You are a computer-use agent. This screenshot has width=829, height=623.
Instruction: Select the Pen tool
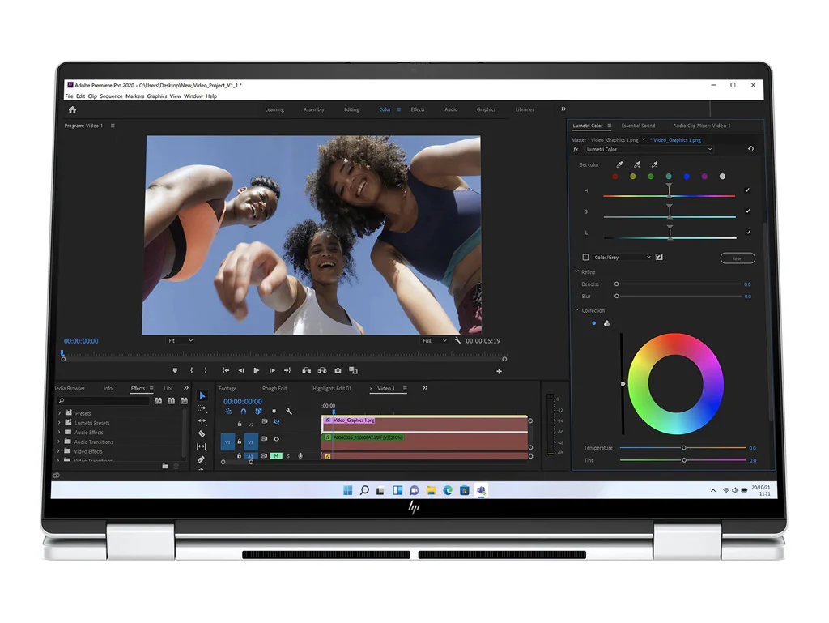(x=202, y=459)
